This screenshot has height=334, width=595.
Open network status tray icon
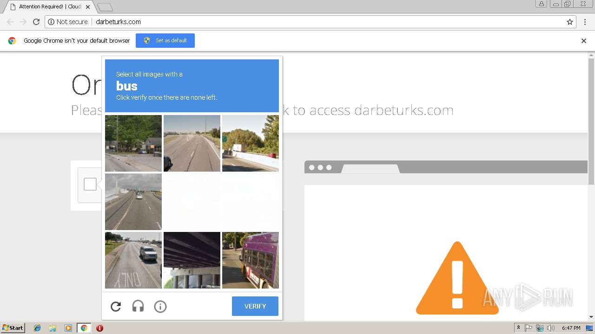[540, 328]
